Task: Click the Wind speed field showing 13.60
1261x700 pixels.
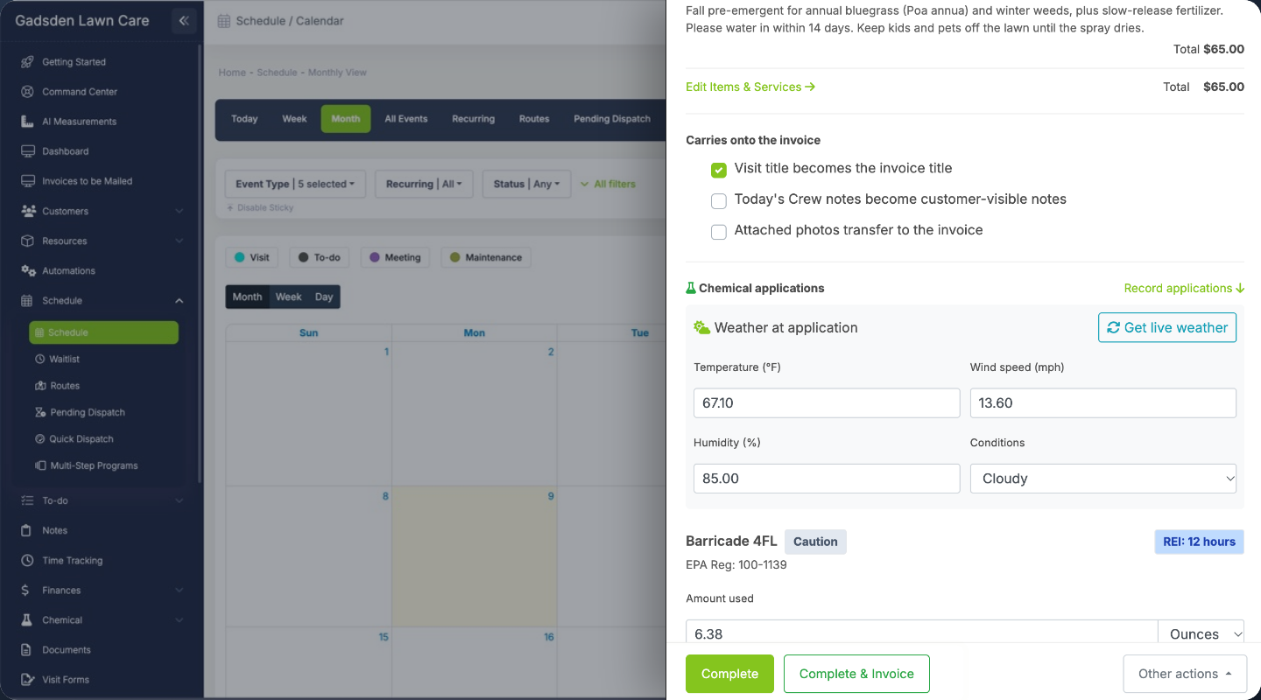Action: tap(1103, 403)
